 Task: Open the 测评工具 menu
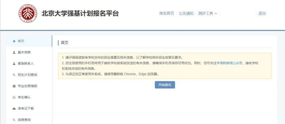[x=207, y=13]
